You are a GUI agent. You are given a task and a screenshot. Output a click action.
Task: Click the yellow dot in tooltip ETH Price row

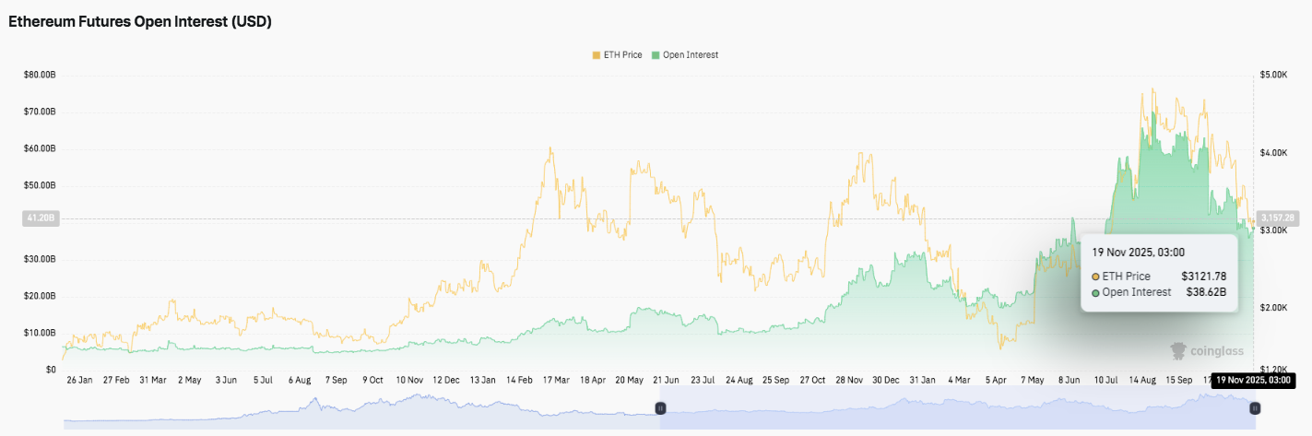coord(1095,277)
